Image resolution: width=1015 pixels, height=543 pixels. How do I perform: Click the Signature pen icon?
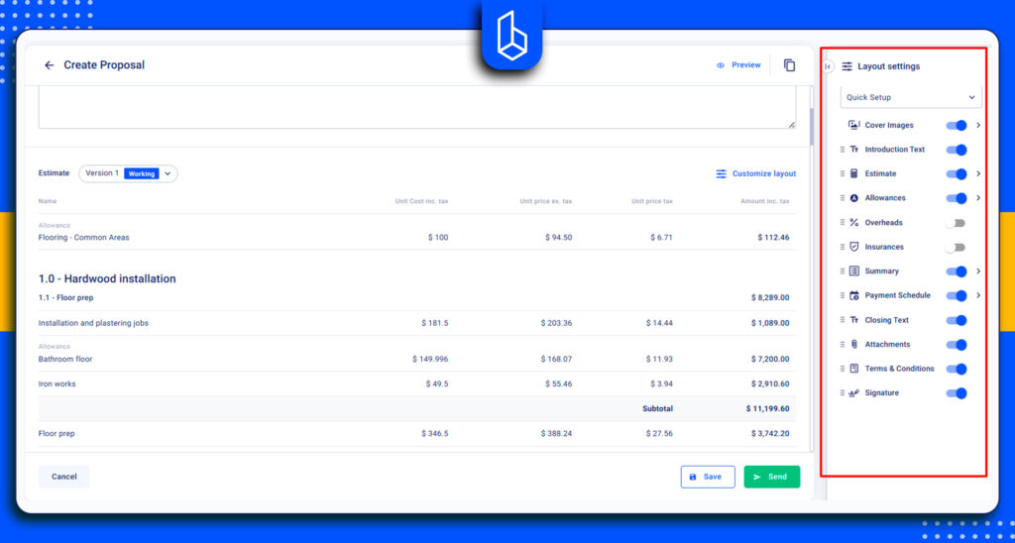[853, 392]
